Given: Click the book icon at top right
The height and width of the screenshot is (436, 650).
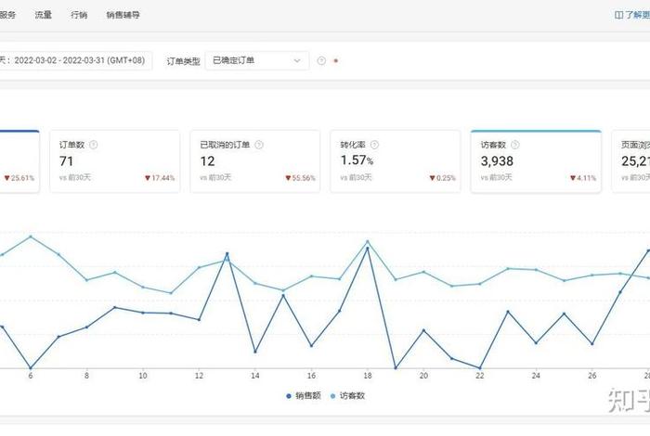Looking at the screenshot, I should [x=618, y=16].
